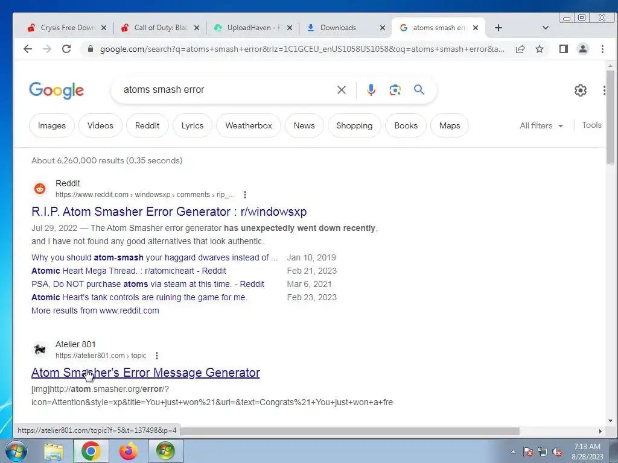The image size is (618, 463).
Task: Search by image with Google Lens icon
Action: (x=395, y=90)
